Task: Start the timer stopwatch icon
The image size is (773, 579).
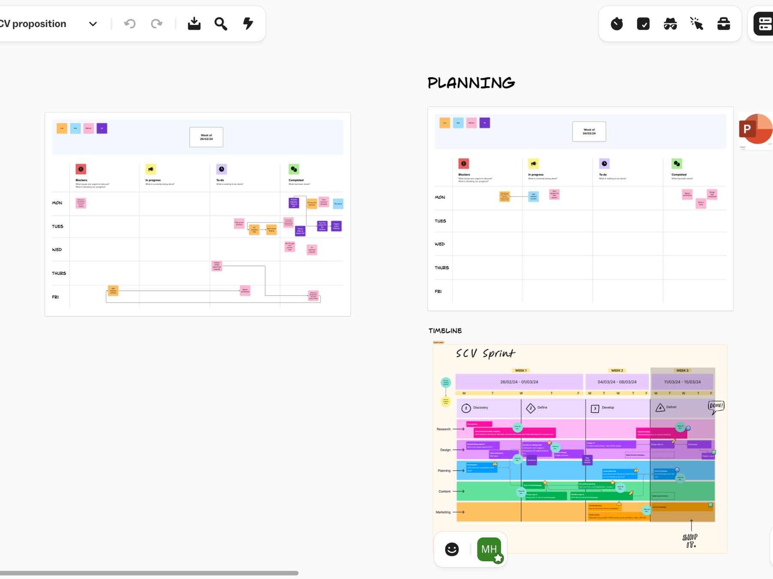Action: [617, 24]
